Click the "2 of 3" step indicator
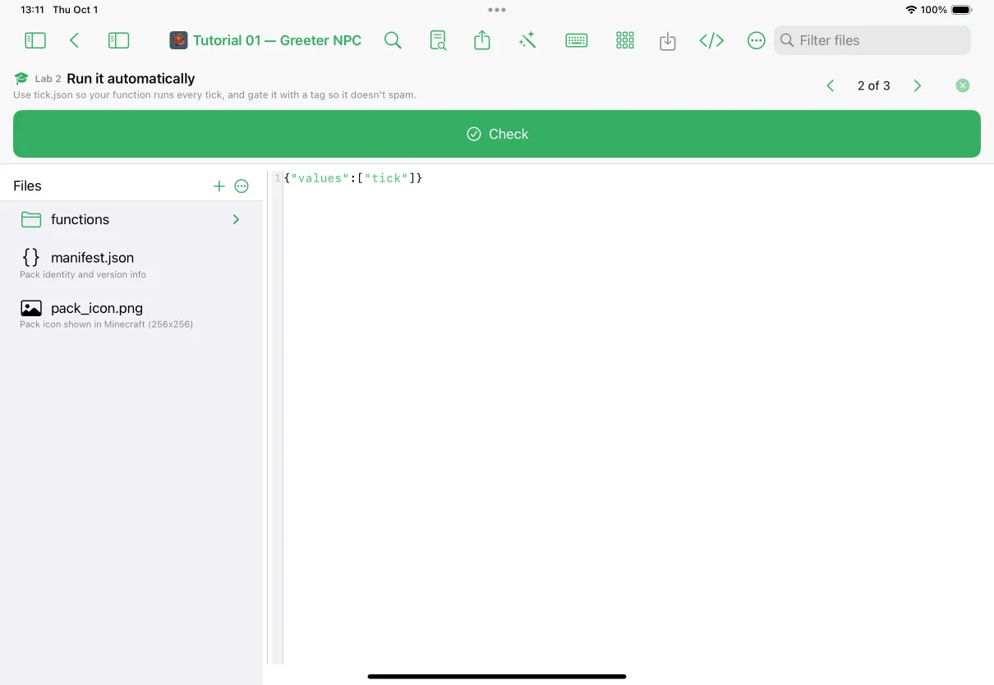 [x=873, y=85]
